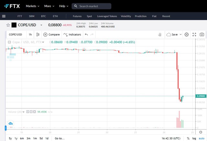The image size is (207, 141).
Task: Take a chart snapshot with camera icon
Action: (202, 35)
